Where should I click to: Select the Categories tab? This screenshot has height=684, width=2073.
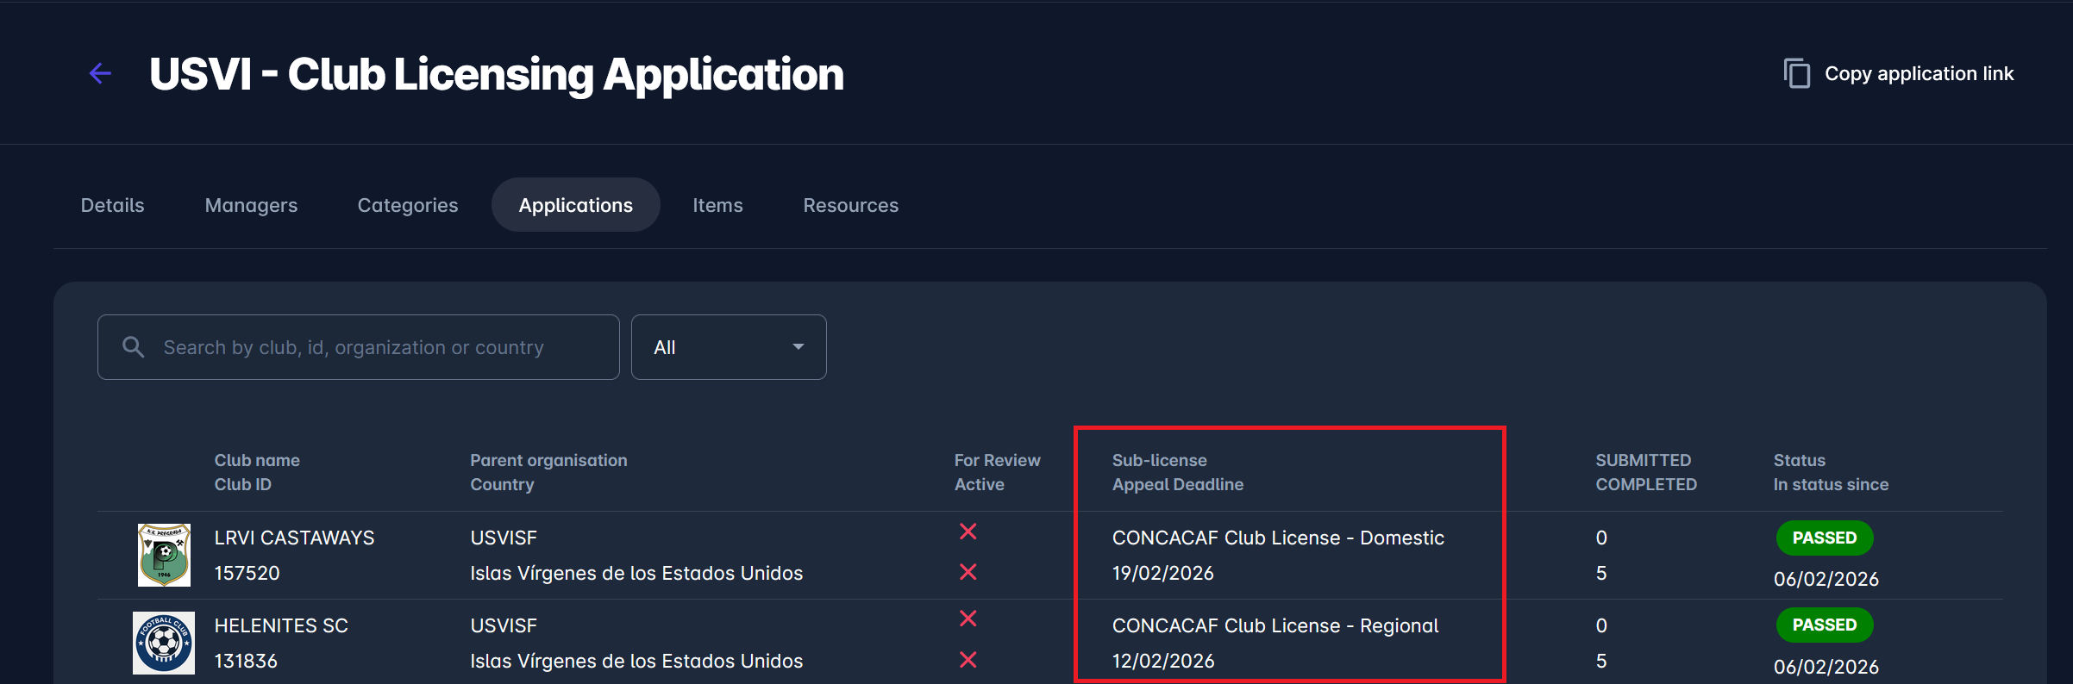(x=408, y=205)
